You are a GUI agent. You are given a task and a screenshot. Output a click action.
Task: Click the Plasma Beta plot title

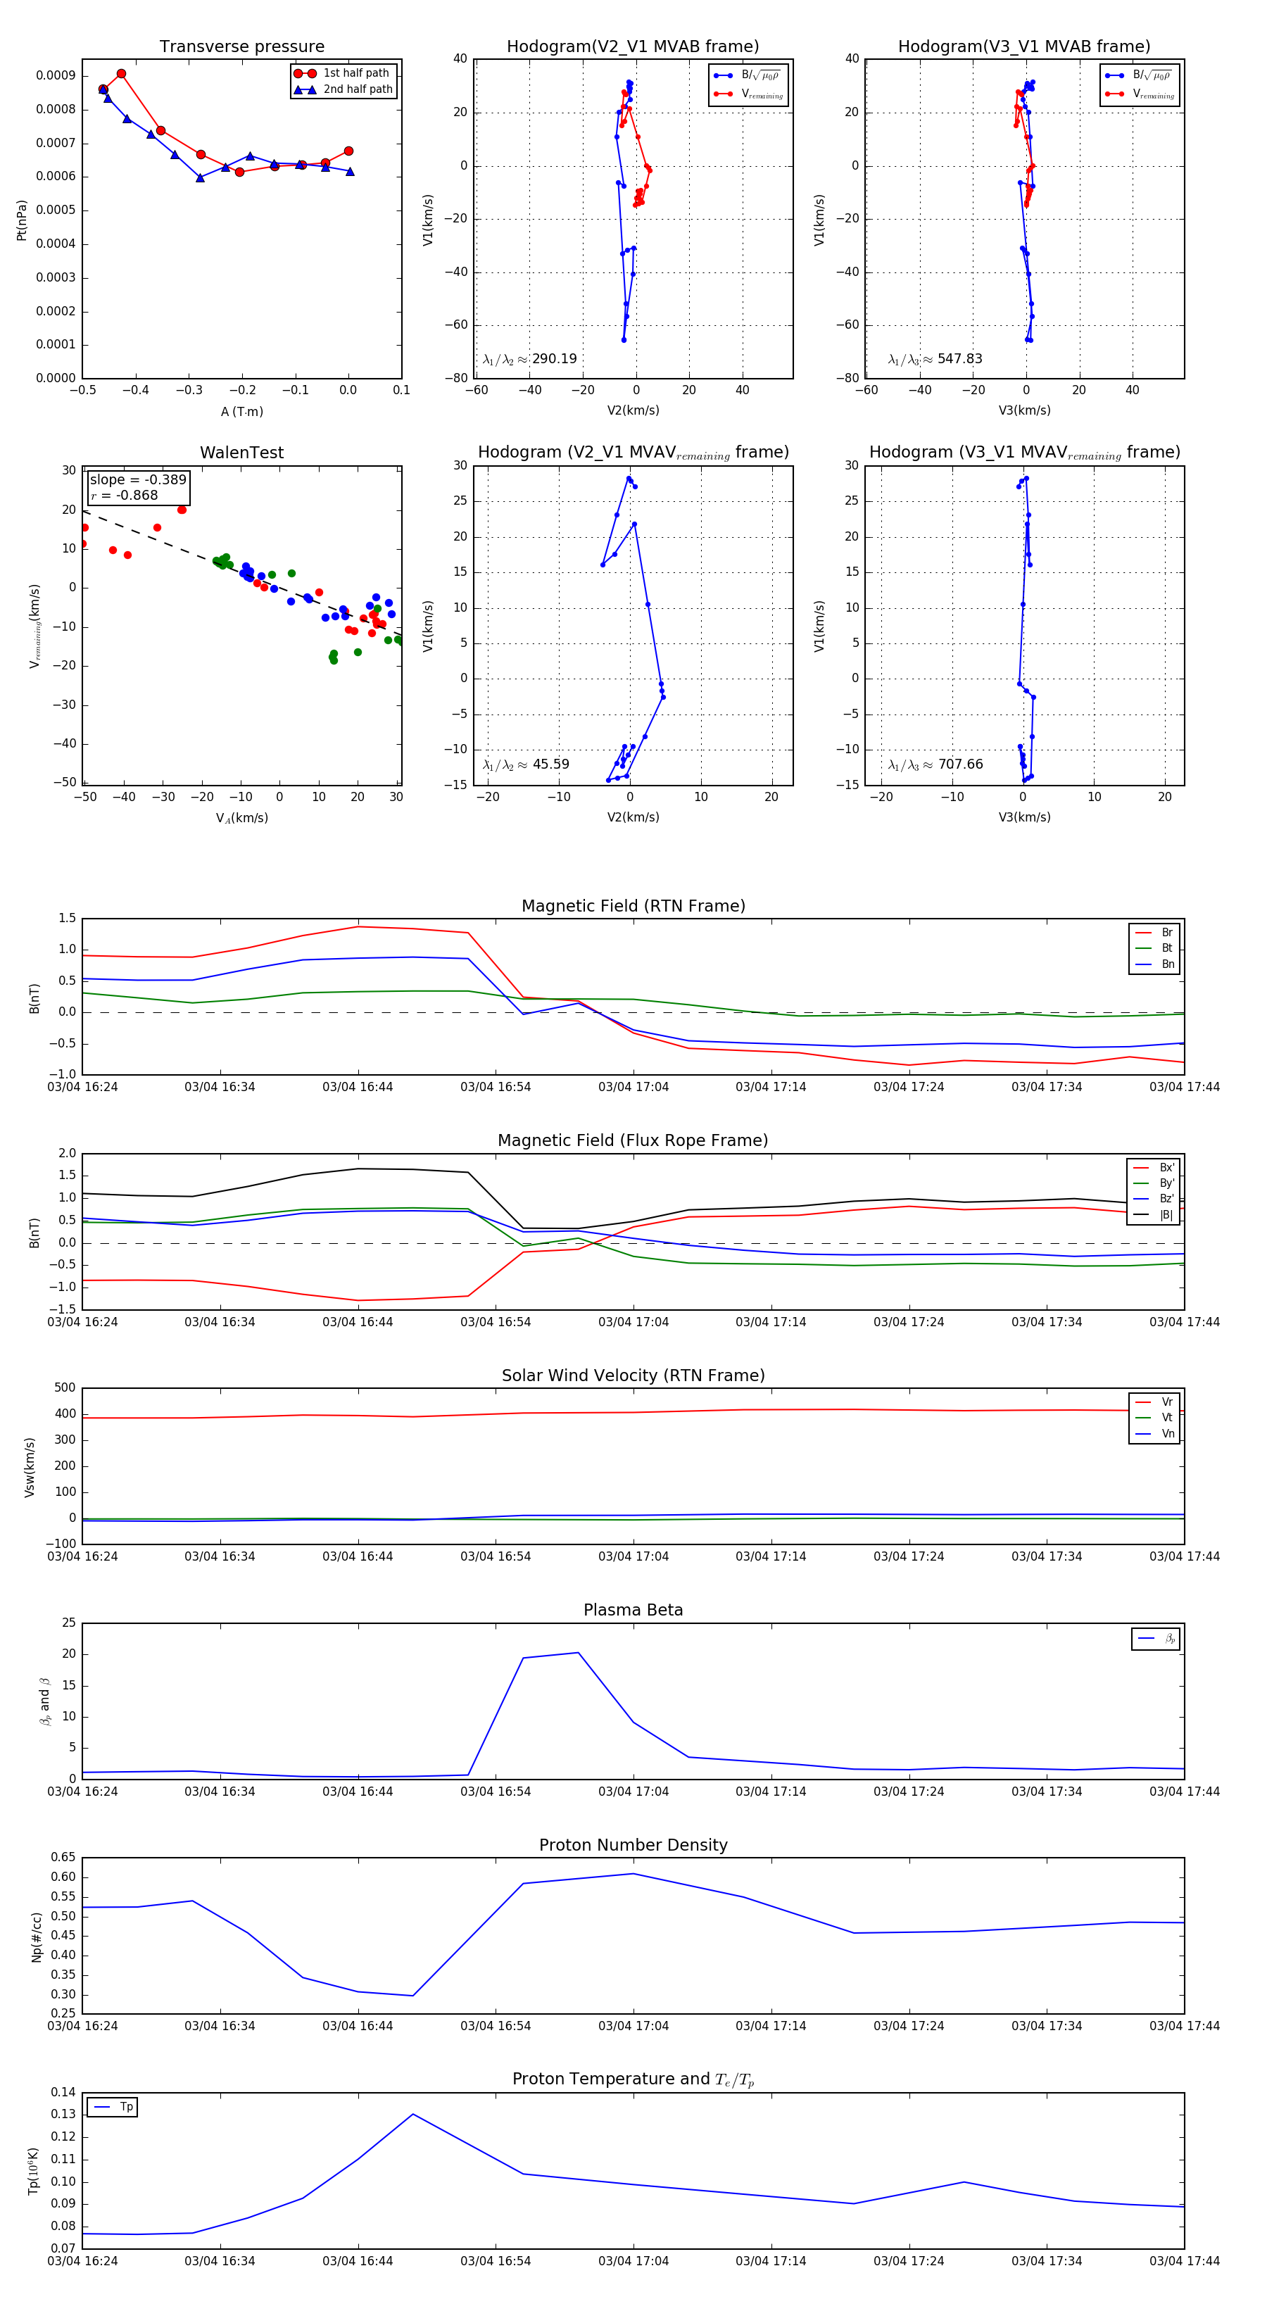point(633,1611)
